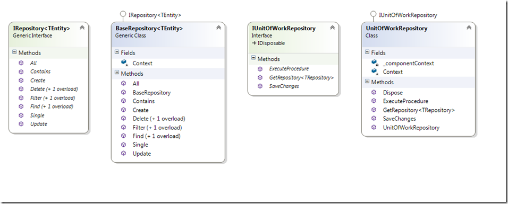Select 'Dispose' method in UnitOfWorkRepository
Viewport: 508px width, 204px height.
393,93
